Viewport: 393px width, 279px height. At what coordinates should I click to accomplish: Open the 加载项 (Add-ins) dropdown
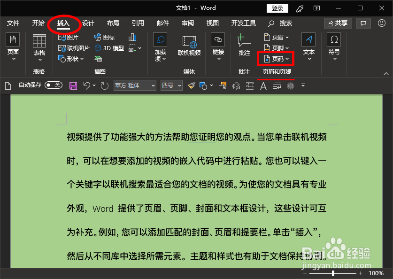click(161, 47)
